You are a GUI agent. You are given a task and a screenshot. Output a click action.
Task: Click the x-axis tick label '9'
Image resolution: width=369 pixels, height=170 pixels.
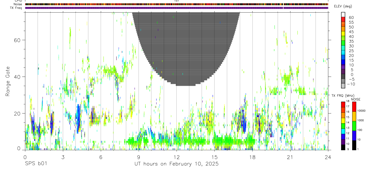139,157
